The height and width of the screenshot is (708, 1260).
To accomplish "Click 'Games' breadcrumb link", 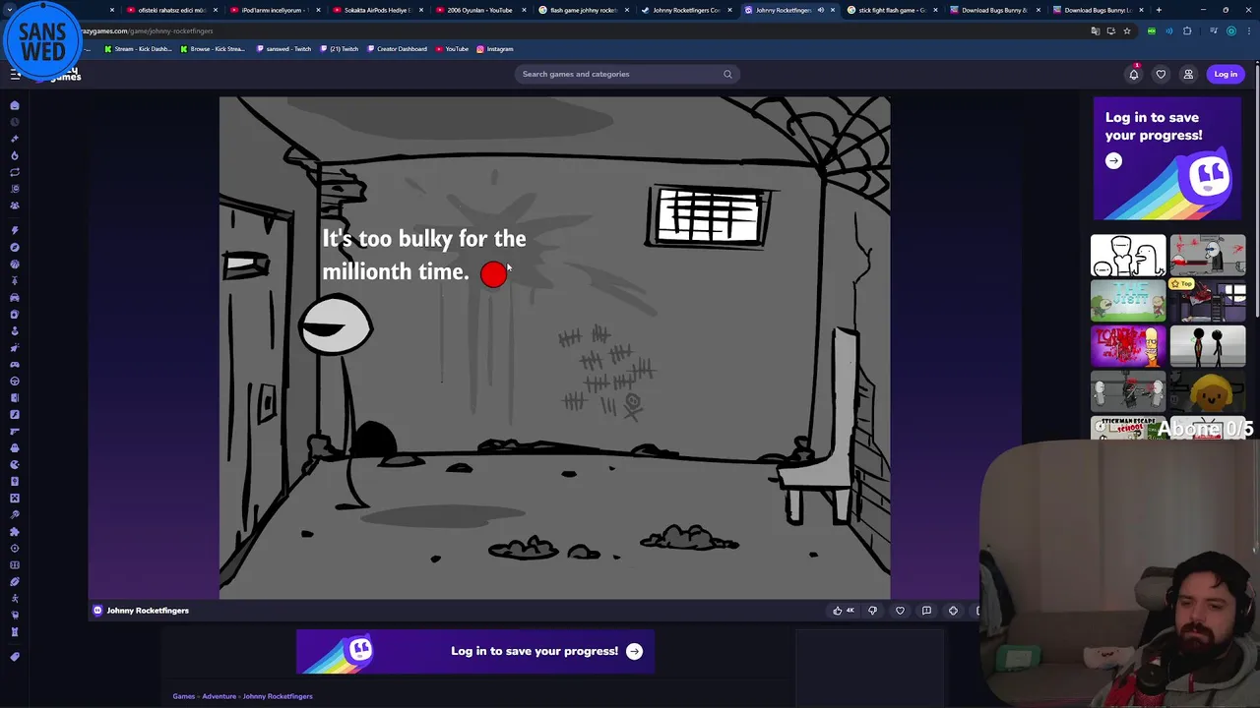I will click(x=184, y=696).
